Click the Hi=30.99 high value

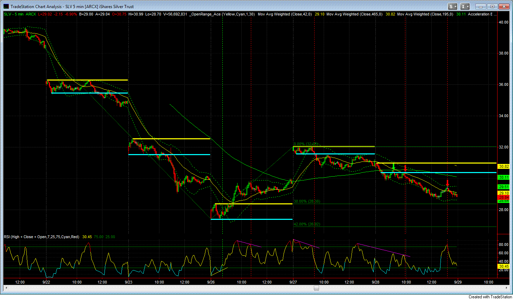[x=135, y=14]
